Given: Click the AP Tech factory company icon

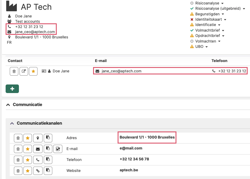Looking at the screenshot, I should [12, 6].
